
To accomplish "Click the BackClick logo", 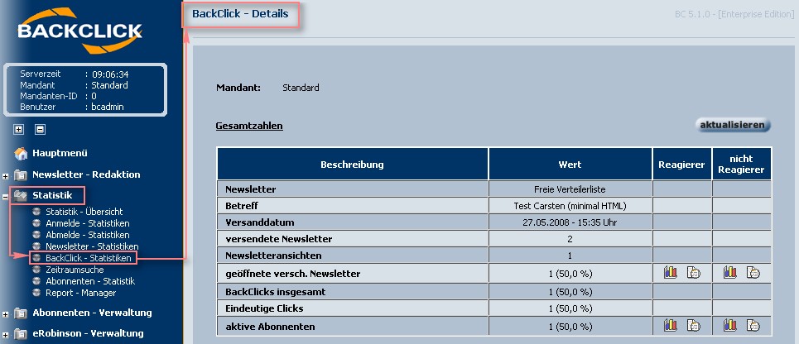I will 79,31.
